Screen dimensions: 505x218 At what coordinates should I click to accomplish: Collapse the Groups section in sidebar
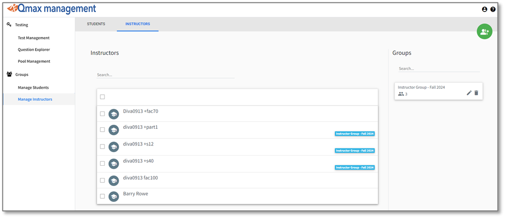pyautogui.click(x=22, y=75)
